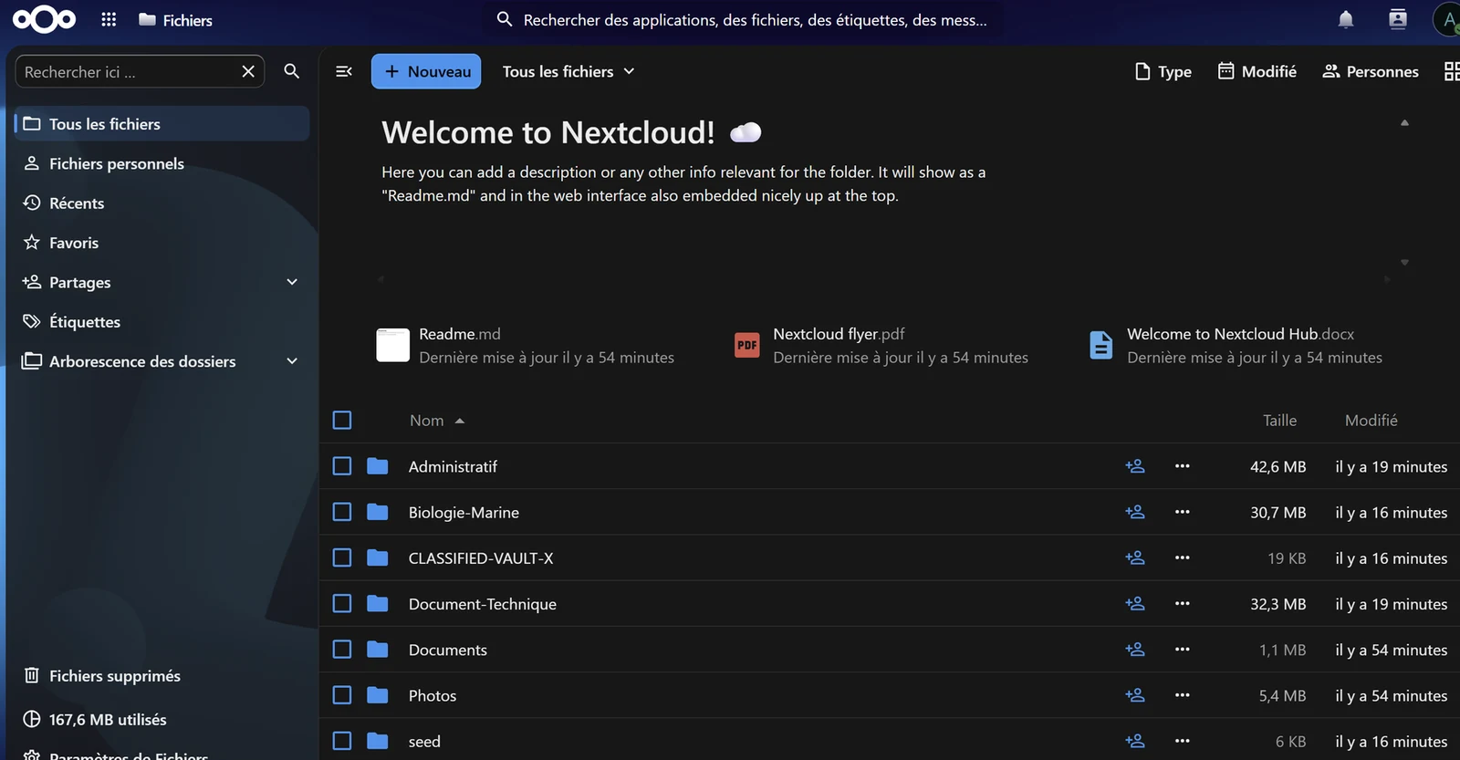Select the Administratif folder checkbox
This screenshot has height=760, width=1460.
coord(342,466)
